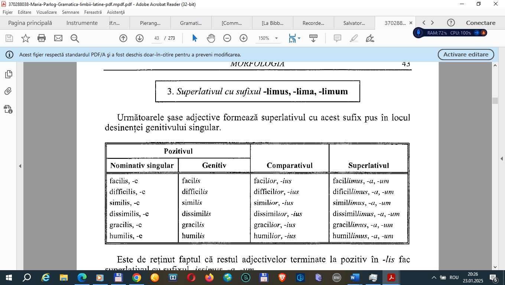Expand the fit page options dropdown arrow
Screen dimensions: 505x285
(x=299, y=38)
